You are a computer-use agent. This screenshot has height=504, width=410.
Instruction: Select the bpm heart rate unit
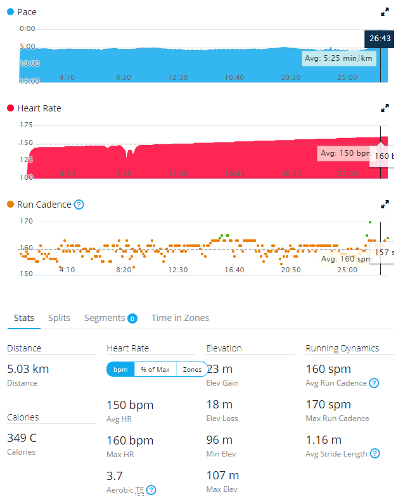[x=120, y=370]
